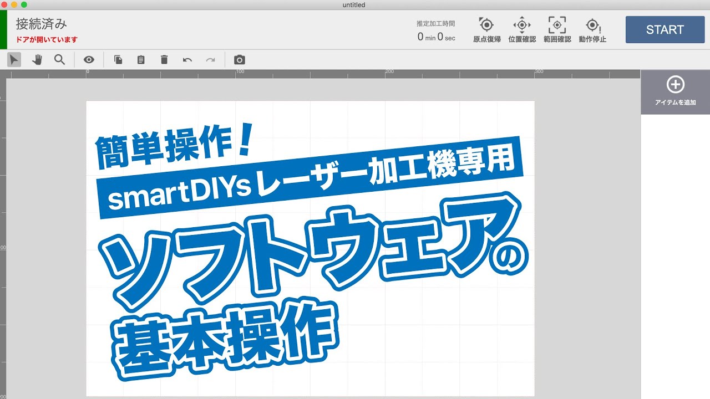Open the camera capture tool
710x399 pixels.
tap(239, 59)
